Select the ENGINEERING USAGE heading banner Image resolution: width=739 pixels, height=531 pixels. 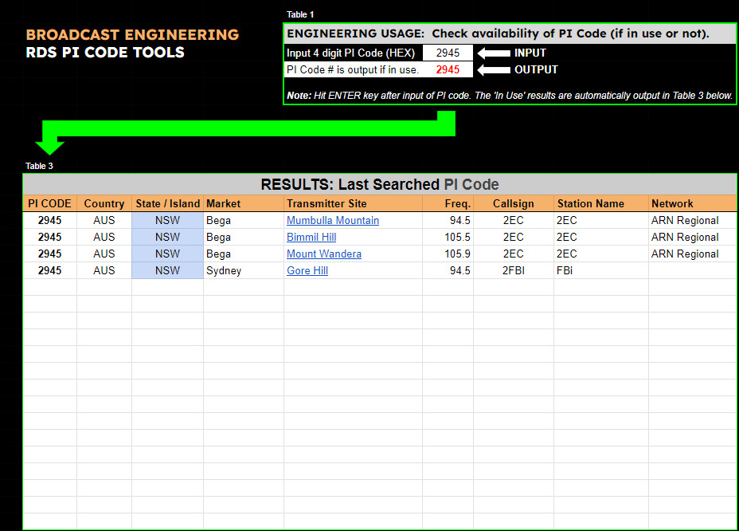[x=510, y=33]
